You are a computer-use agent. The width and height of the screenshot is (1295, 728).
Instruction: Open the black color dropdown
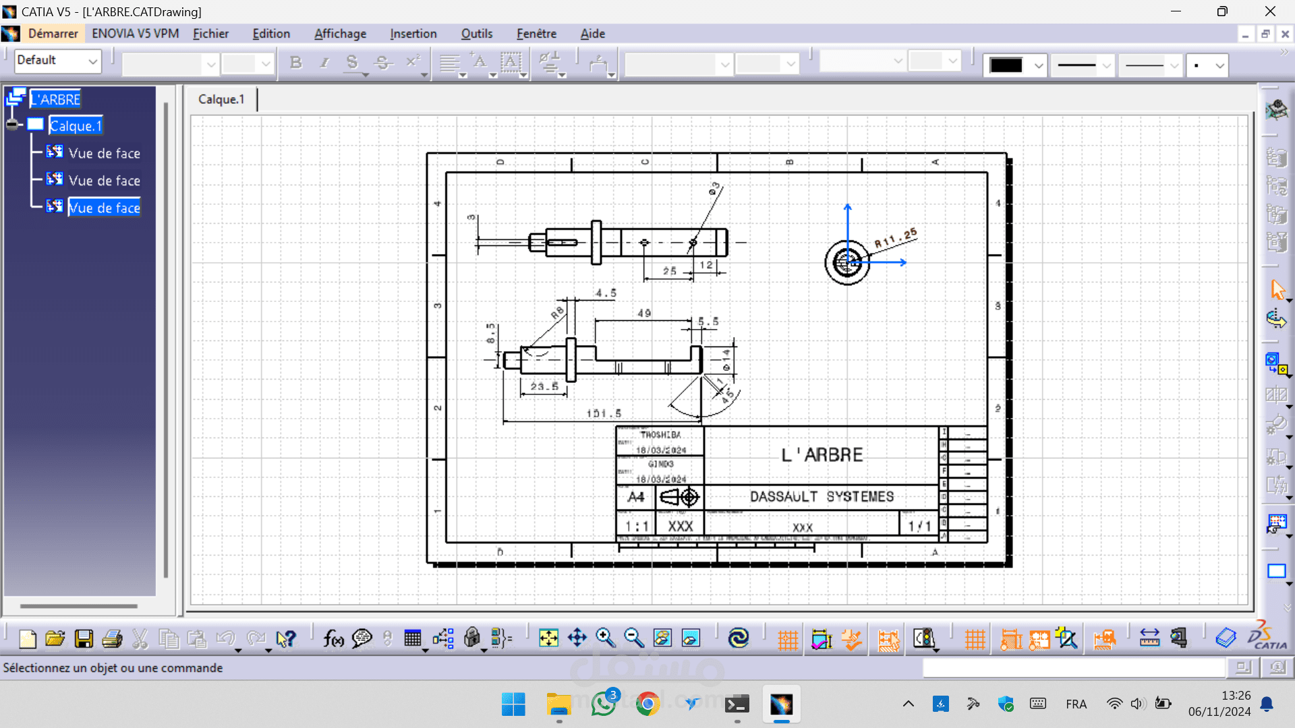[1039, 65]
